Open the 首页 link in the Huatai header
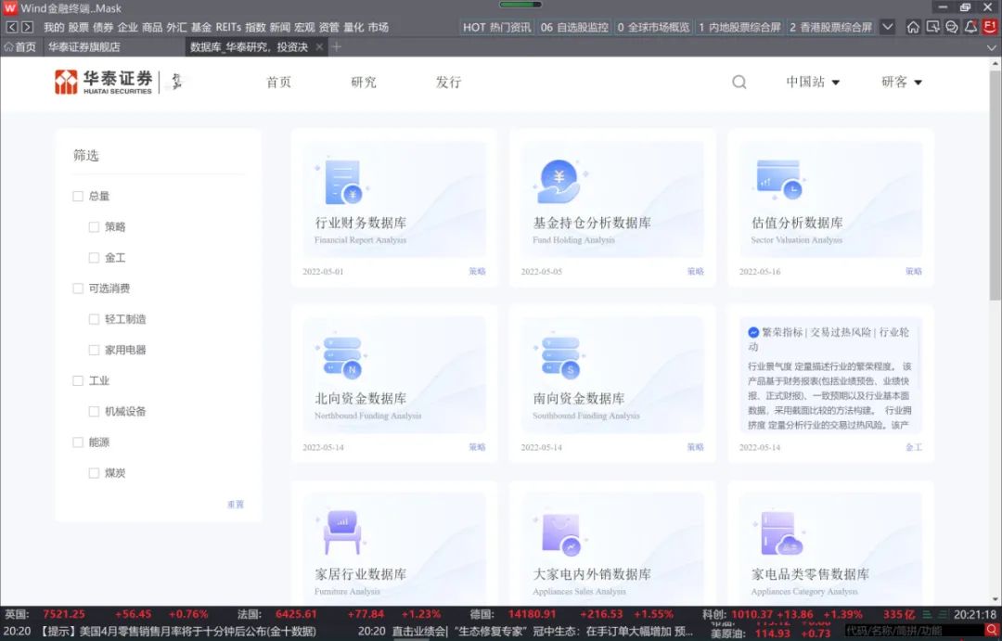The width and height of the screenshot is (1002, 641). (x=278, y=82)
